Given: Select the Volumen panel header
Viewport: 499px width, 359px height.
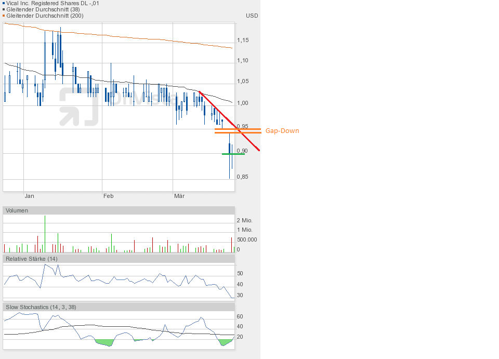Looking at the screenshot, I should tap(18, 210).
